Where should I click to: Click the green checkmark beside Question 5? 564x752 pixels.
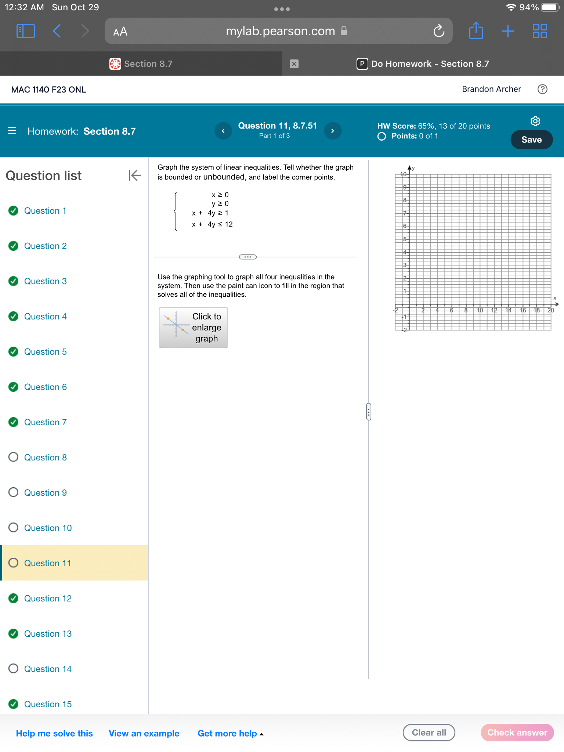[x=14, y=351]
